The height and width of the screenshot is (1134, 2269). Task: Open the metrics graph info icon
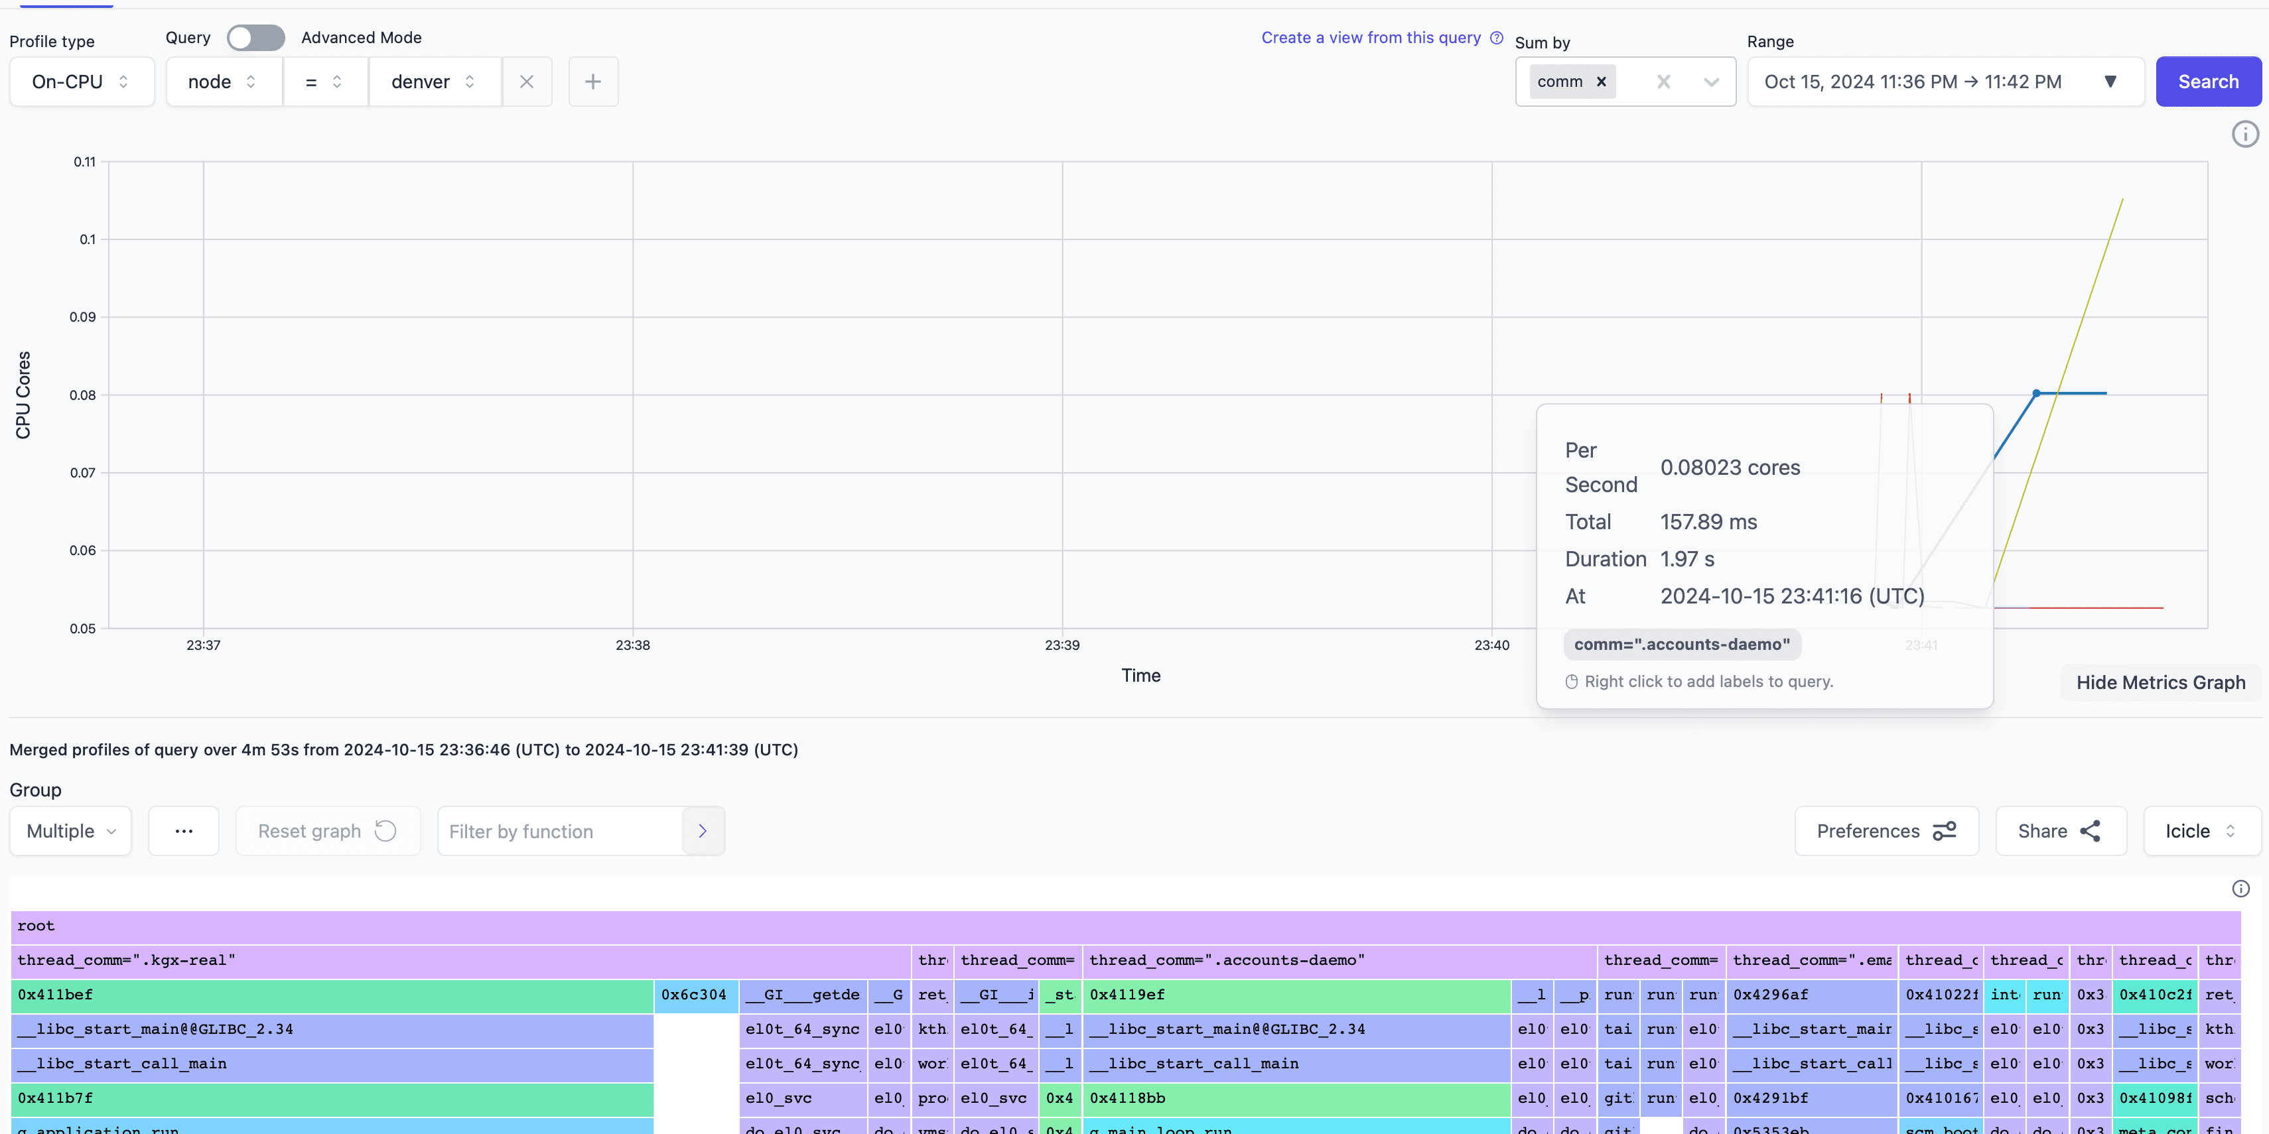coord(2244,135)
